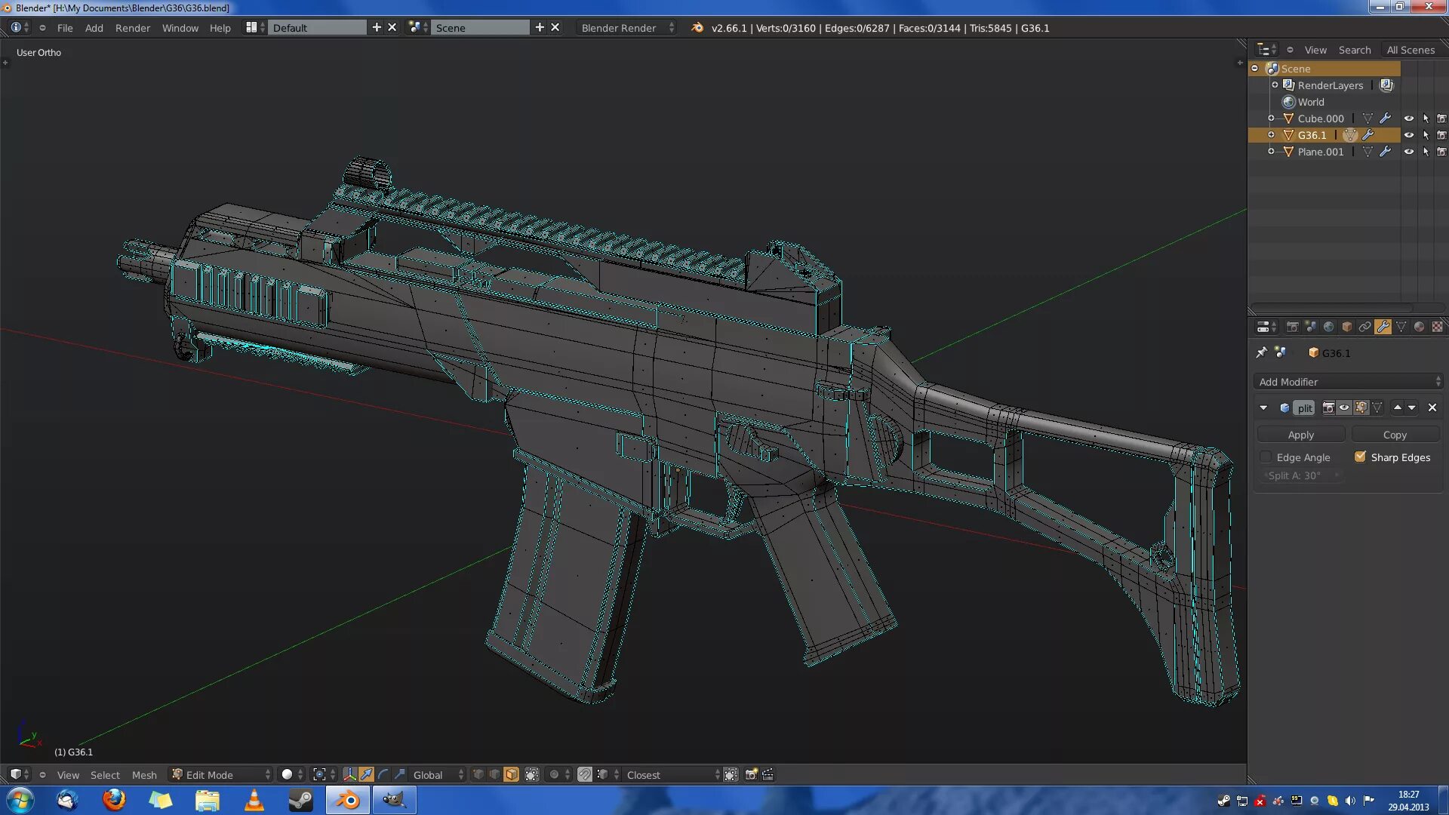Enable the Edge Angle checkbox
Viewport: 1449px width, 815px height.
(1266, 457)
